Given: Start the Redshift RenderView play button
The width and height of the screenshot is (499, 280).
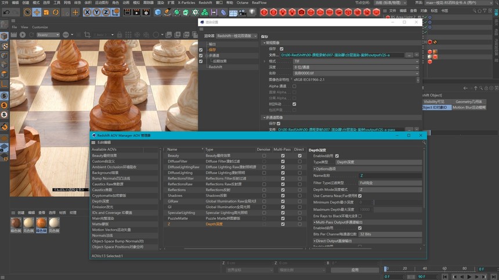Looking at the screenshot, I should [23, 35].
